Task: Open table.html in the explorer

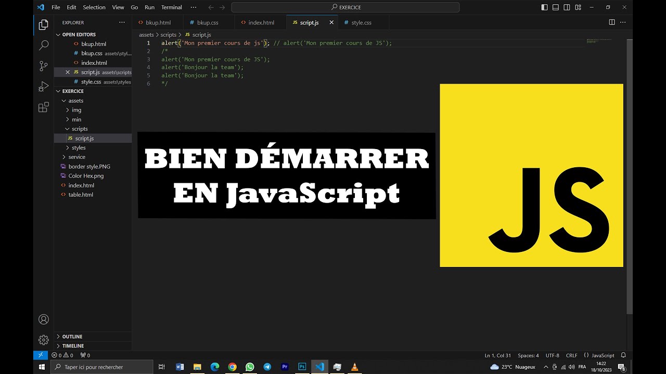Action: point(93,195)
